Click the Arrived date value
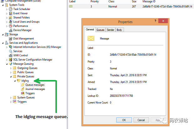This screenshot has height=129, width=194. pos(128,82)
